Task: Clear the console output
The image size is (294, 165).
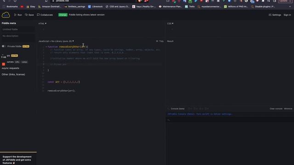Action: 276,109
